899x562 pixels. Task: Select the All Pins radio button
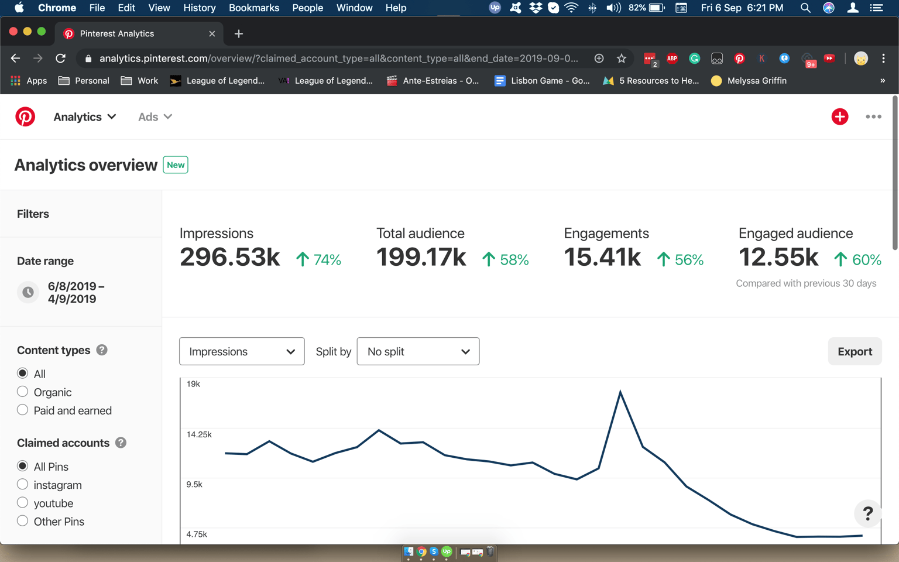click(x=23, y=466)
